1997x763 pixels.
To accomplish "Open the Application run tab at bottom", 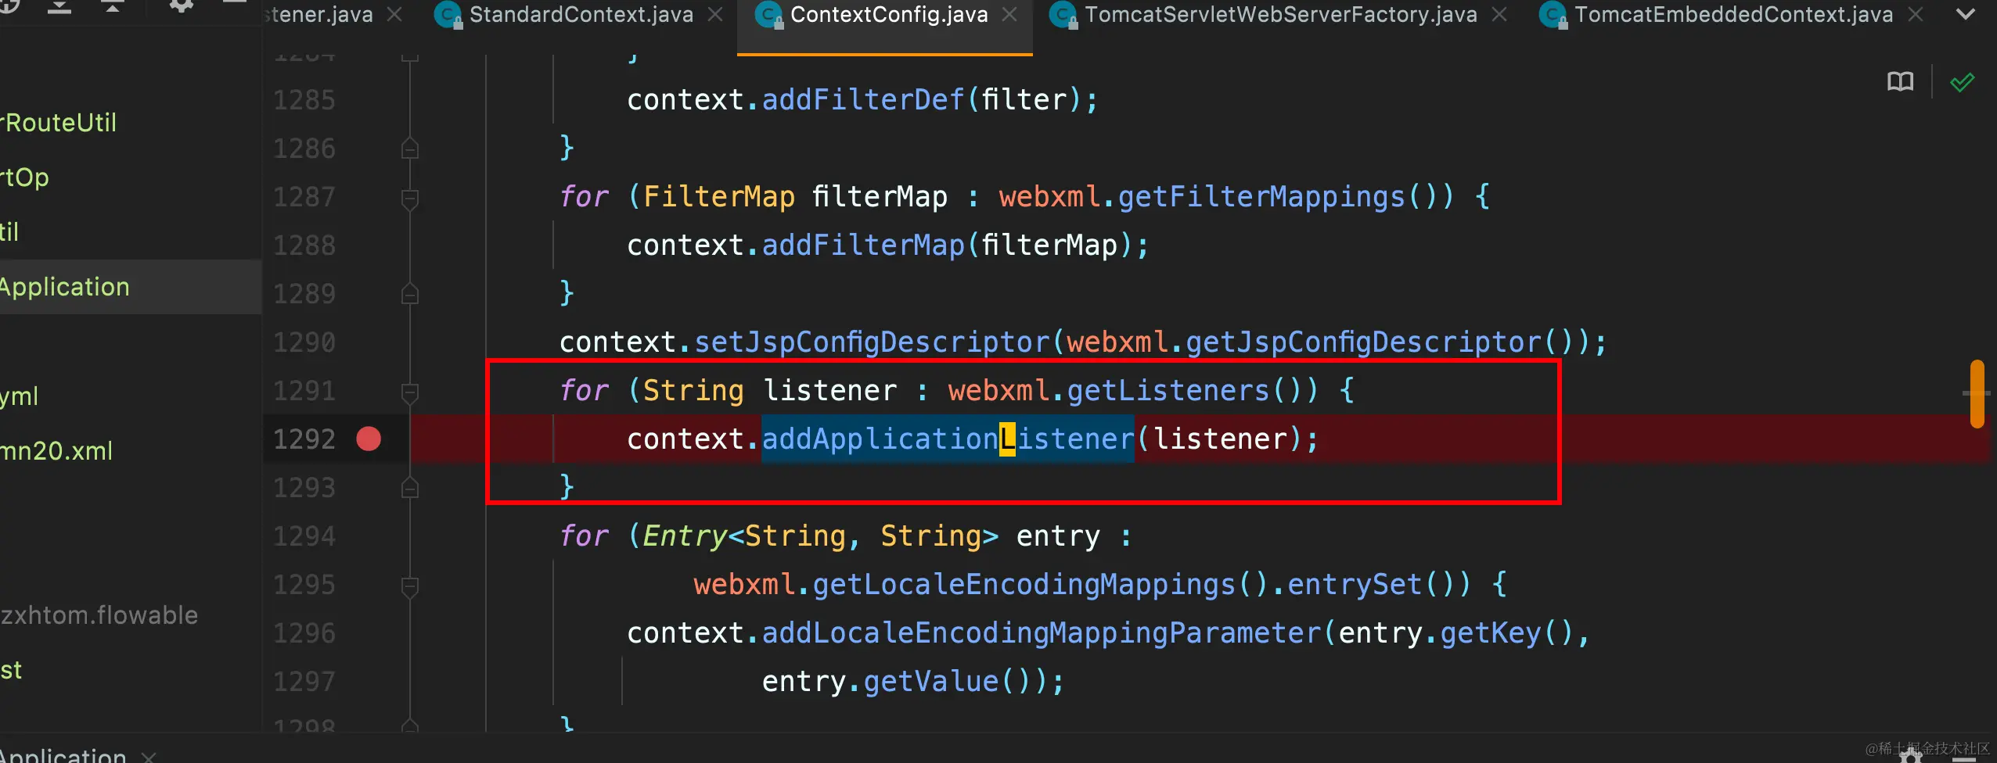I will pos(63,755).
